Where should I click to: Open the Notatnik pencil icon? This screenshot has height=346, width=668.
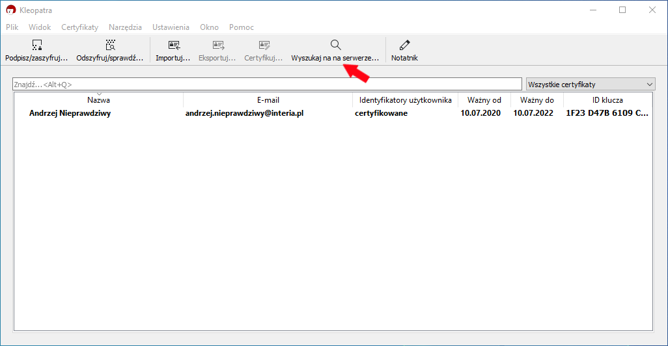(x=405, y=45)
